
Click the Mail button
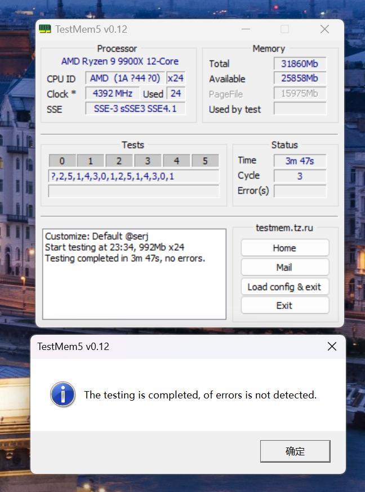pyautogui.click(x=284, y=267)
